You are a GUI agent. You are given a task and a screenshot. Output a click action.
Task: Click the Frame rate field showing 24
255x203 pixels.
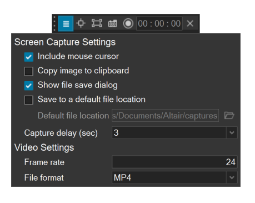174,162
